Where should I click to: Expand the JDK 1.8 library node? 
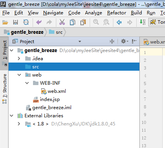[19, 124]
